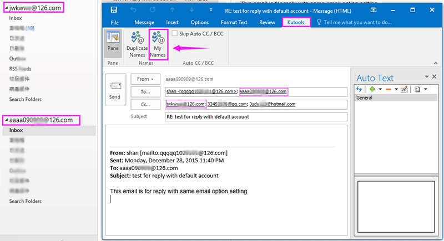This screenshot has width=444, height=241.
Task: Open the Auto Text pane options dropdown
Action: [x=427, y=76]
